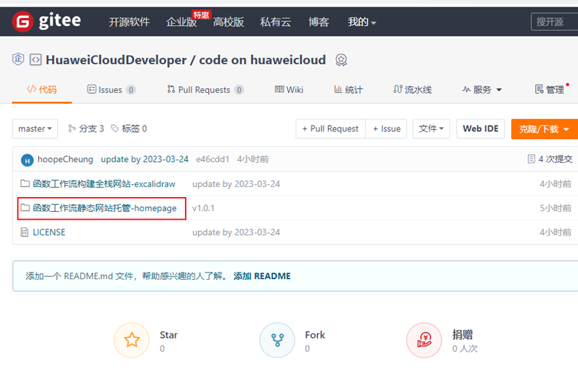The image size is (578, 372).
Task: Open 私有云 in the top navigation
Action: 275,22
